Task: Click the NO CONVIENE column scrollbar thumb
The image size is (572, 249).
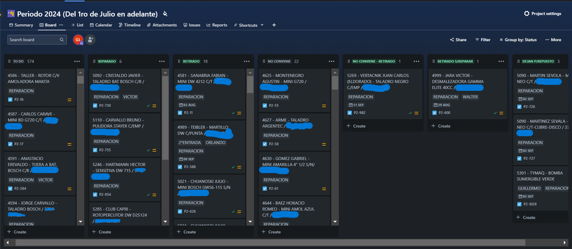Action: point(335,83)
